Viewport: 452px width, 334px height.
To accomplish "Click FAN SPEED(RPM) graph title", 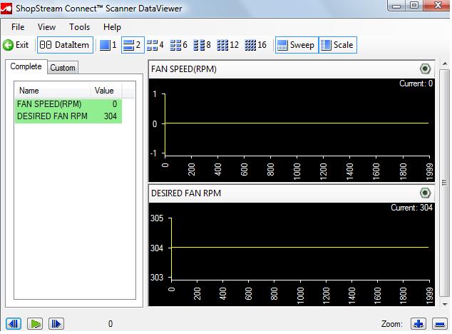I will (184, 69).
